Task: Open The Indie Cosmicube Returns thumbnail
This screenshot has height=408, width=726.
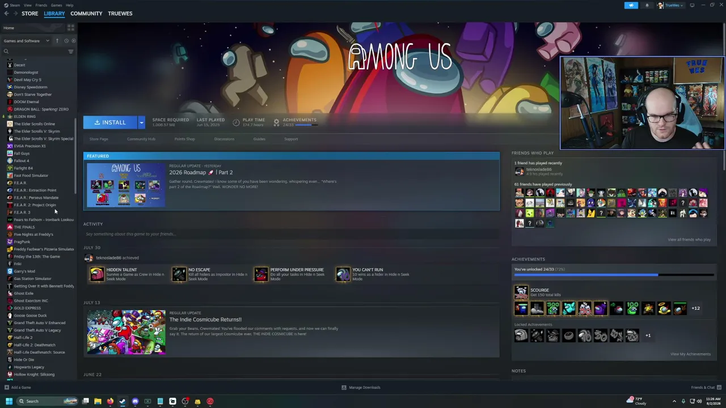Action: coord(126,332)
